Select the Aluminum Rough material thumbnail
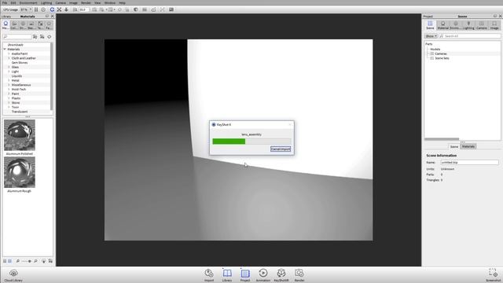The height and width of the screenshot is (283, 503). pos(20,172)
